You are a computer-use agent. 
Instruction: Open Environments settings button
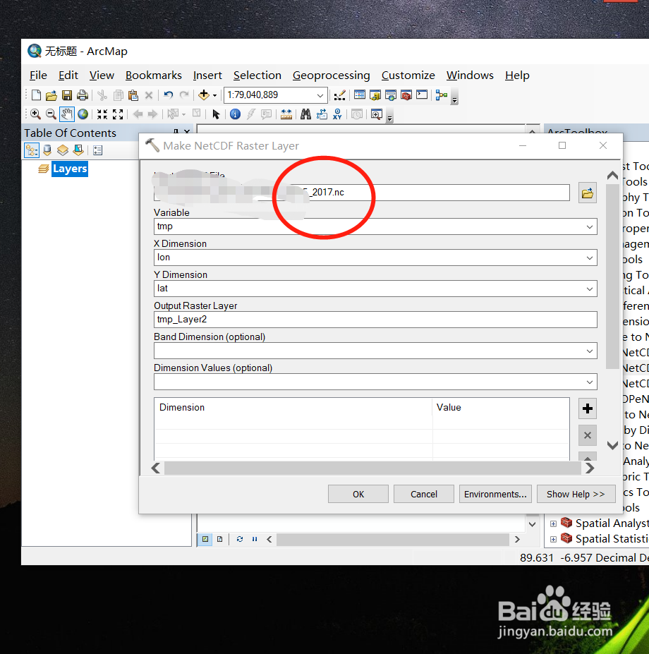click(x=495, y=495)
